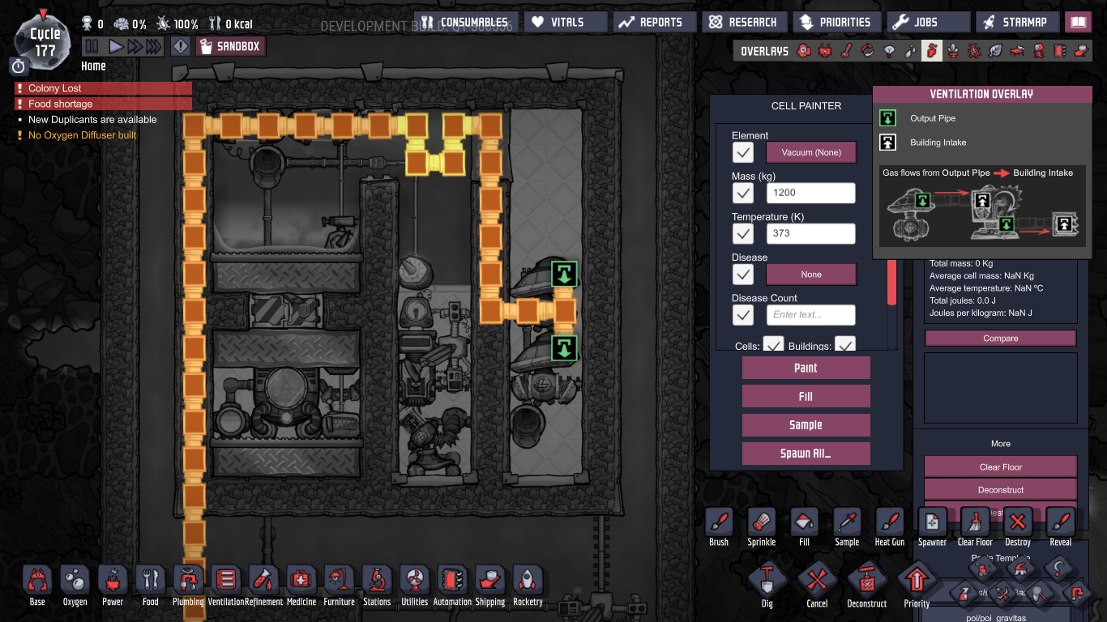Open the Disease None selector
Viewport: 1107px width, 622px height.
tap(811, 274)
